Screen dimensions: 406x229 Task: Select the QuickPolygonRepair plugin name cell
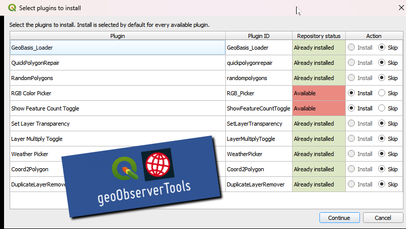tap(117, 63)
